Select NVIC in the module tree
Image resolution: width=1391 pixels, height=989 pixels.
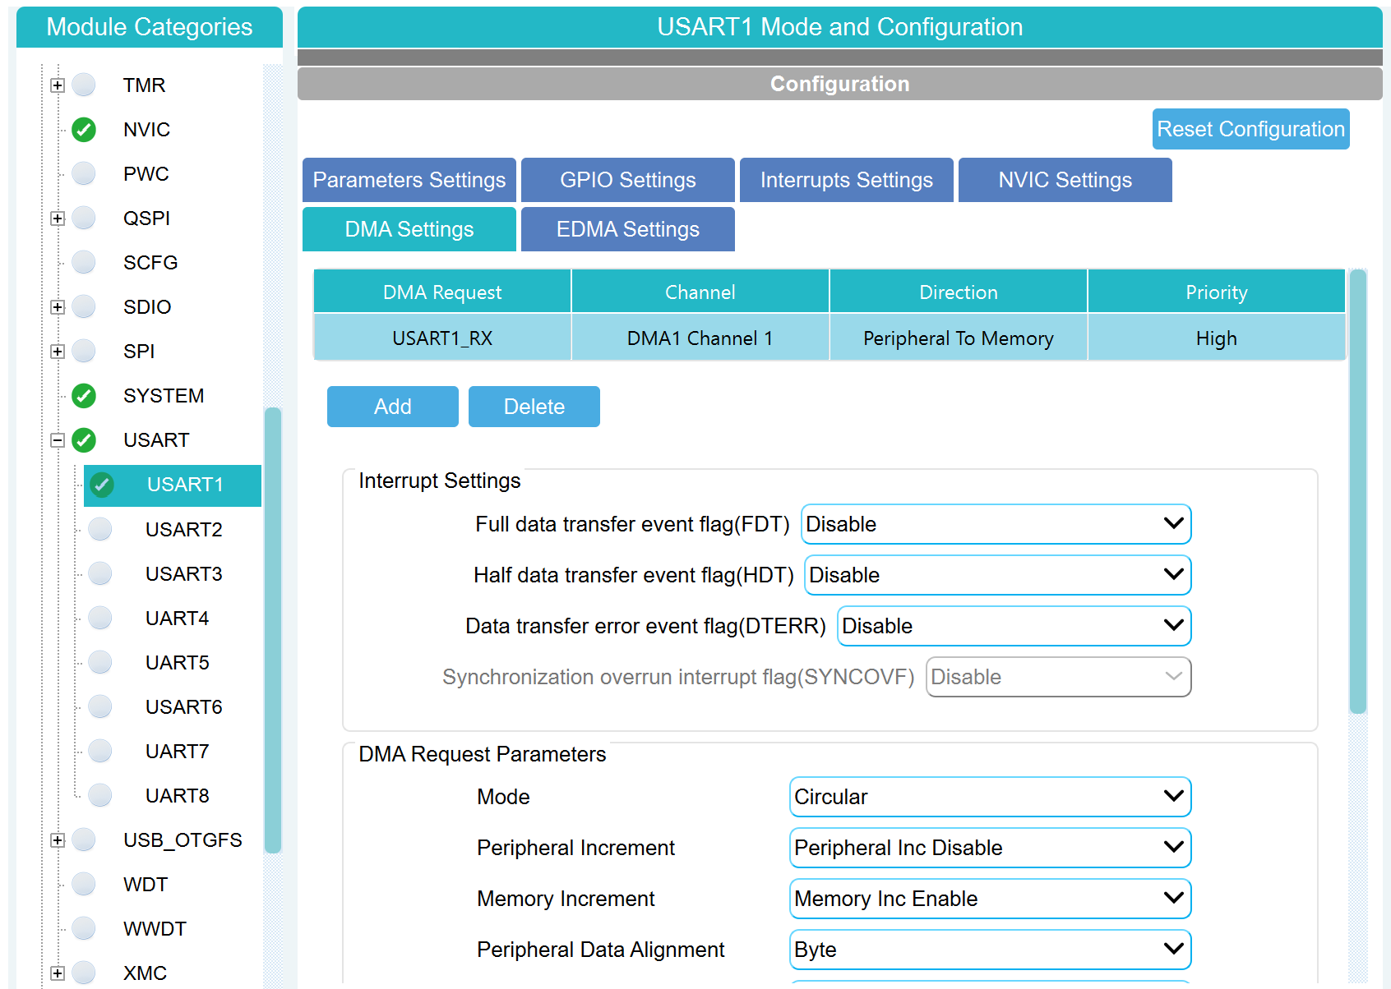tap(146, 130)
